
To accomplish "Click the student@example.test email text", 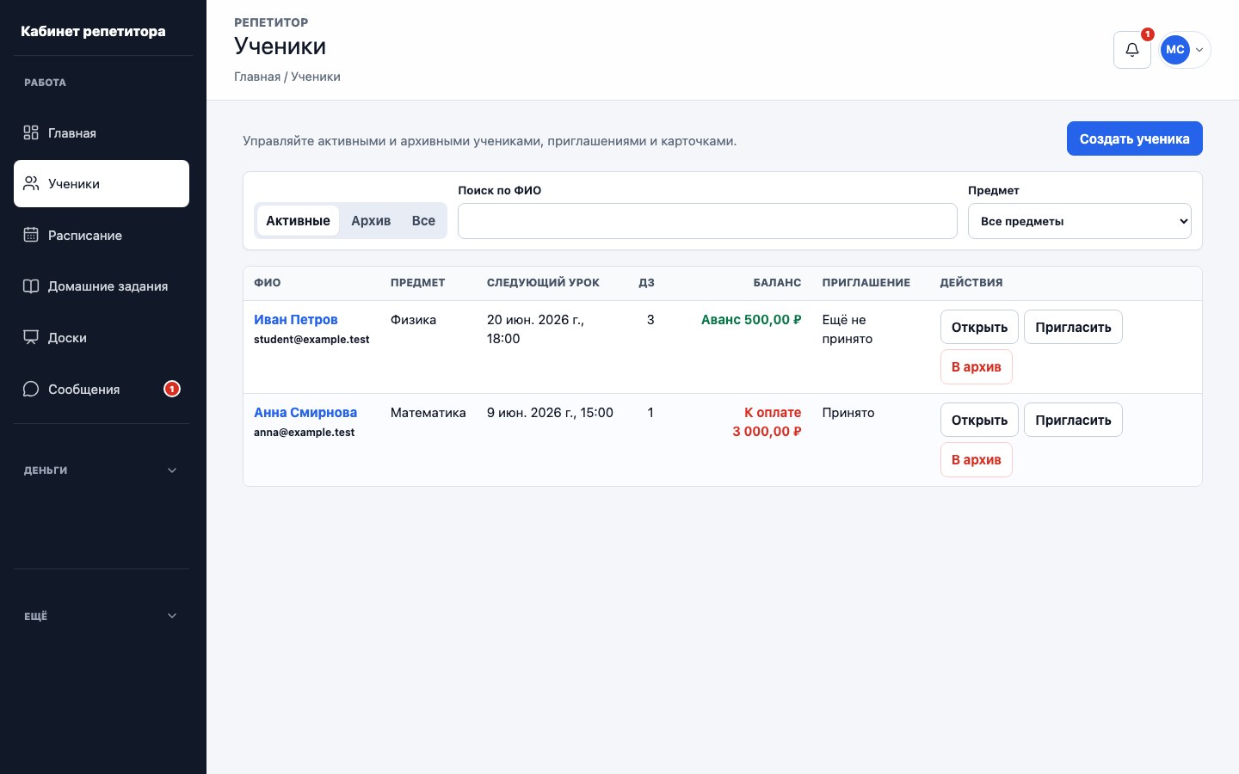I will click(311, 339).
